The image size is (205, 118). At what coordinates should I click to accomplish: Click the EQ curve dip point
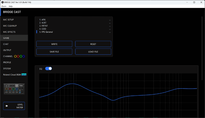113,100
